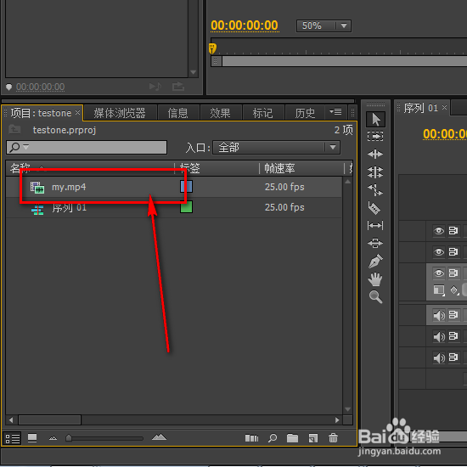Click the New Item icon

313,438
